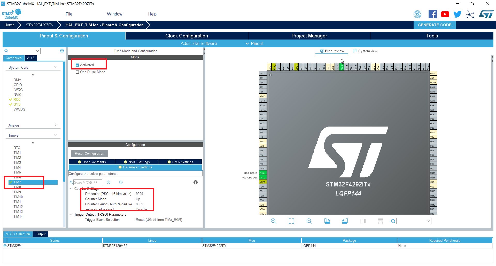Rotate the chip view clockwise
The height and width of the screenshot is (266, 496).
[327, 221]
